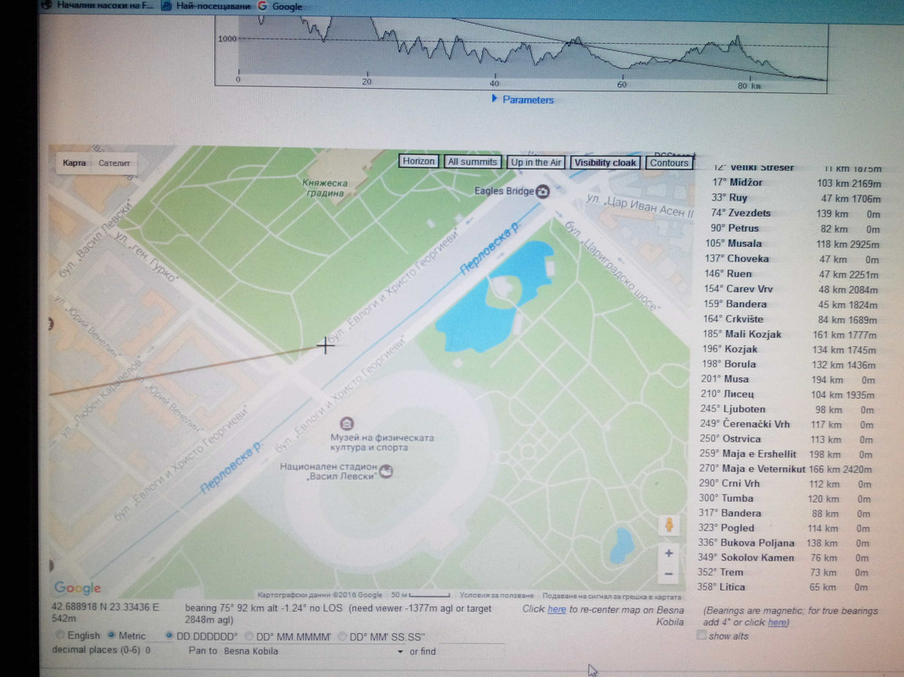904x677 pixels.
Task: Click the Eagles Bridge camera marker
Action: pos(542,191)
